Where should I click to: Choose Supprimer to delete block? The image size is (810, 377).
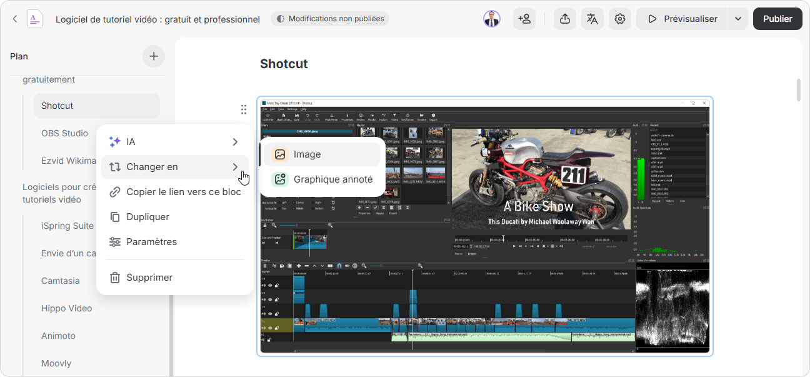(x=149, y=278)
